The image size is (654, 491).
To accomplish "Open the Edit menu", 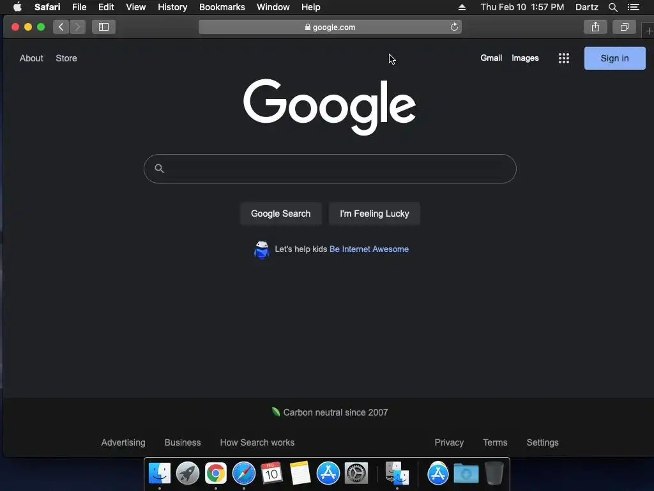I will 106,7.
